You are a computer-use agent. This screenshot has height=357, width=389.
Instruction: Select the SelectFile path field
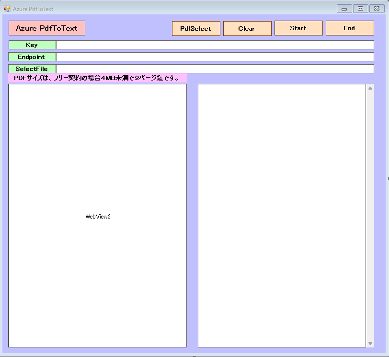click(x=215, y=69)
